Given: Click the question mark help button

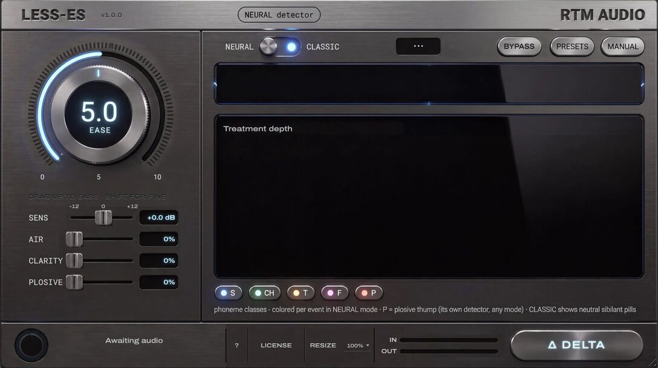Looking at the screenshot, I should 236,346.
